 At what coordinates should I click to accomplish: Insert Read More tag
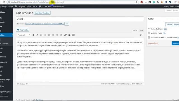pos(69,35)
